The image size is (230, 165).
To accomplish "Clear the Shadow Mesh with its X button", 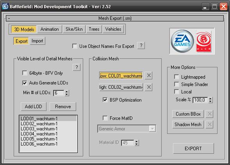I will (209, 125).
